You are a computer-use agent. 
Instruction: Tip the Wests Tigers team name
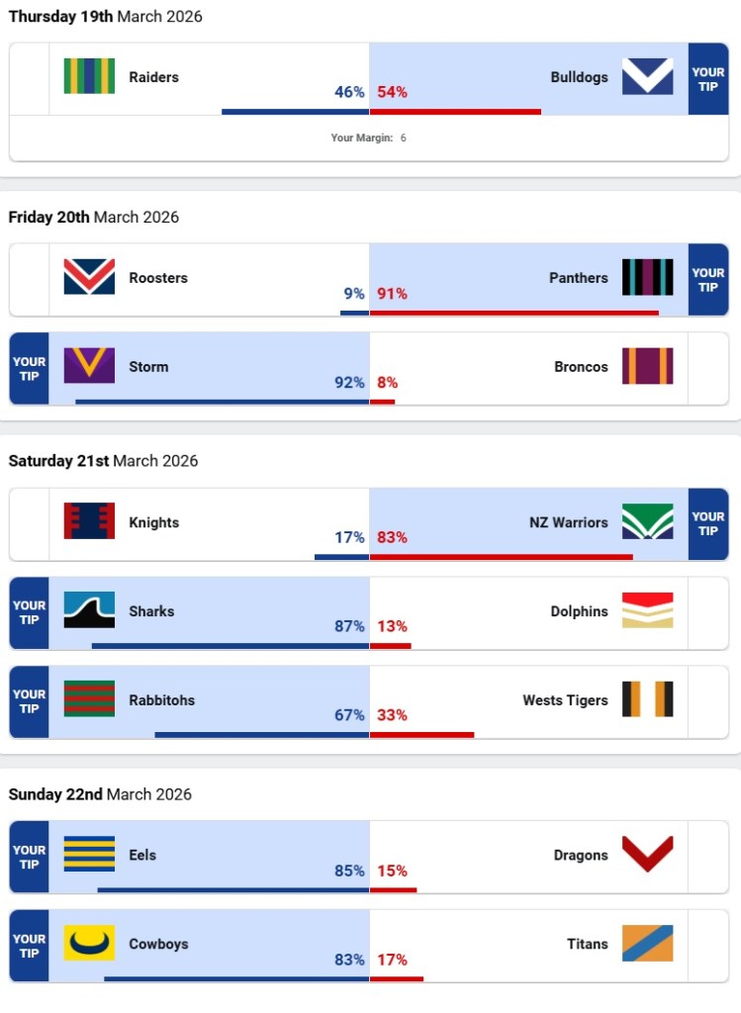click(x=565, y=700)
